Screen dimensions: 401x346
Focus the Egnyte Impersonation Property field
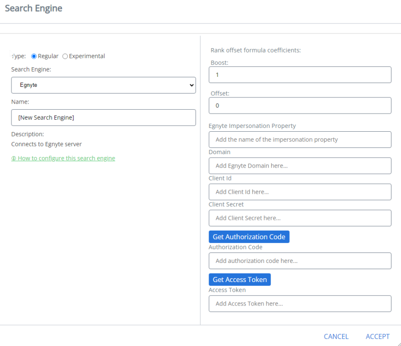point(300,139)
